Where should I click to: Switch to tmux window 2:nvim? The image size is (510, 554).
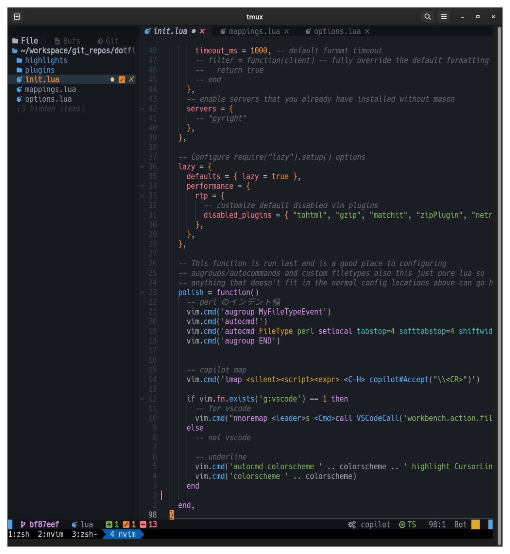click(x=51, y=535)
